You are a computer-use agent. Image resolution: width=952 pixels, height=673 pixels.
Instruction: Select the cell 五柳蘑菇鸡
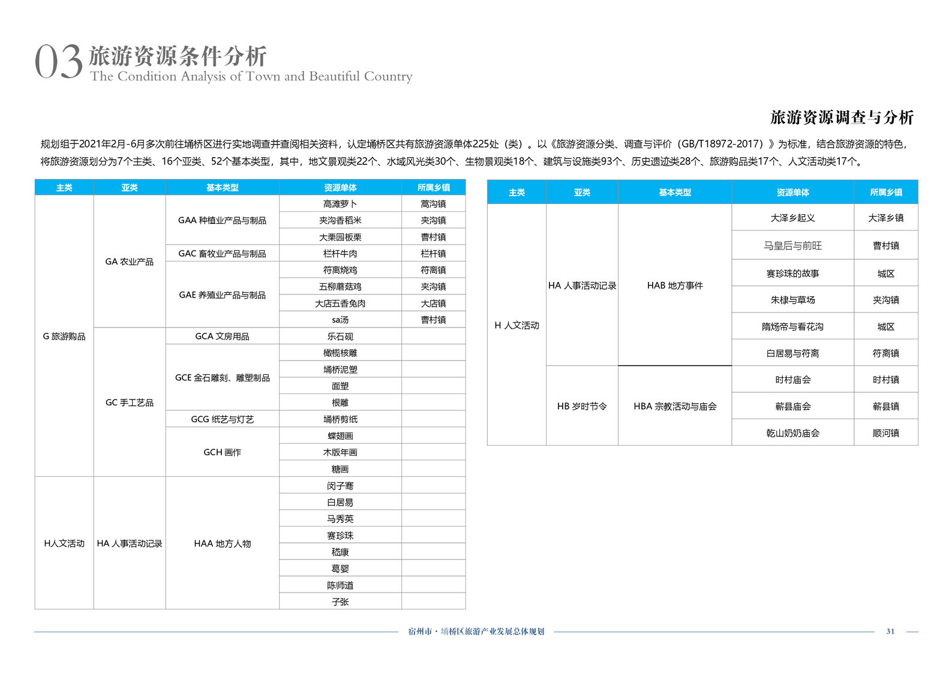(x=340, y=287)
